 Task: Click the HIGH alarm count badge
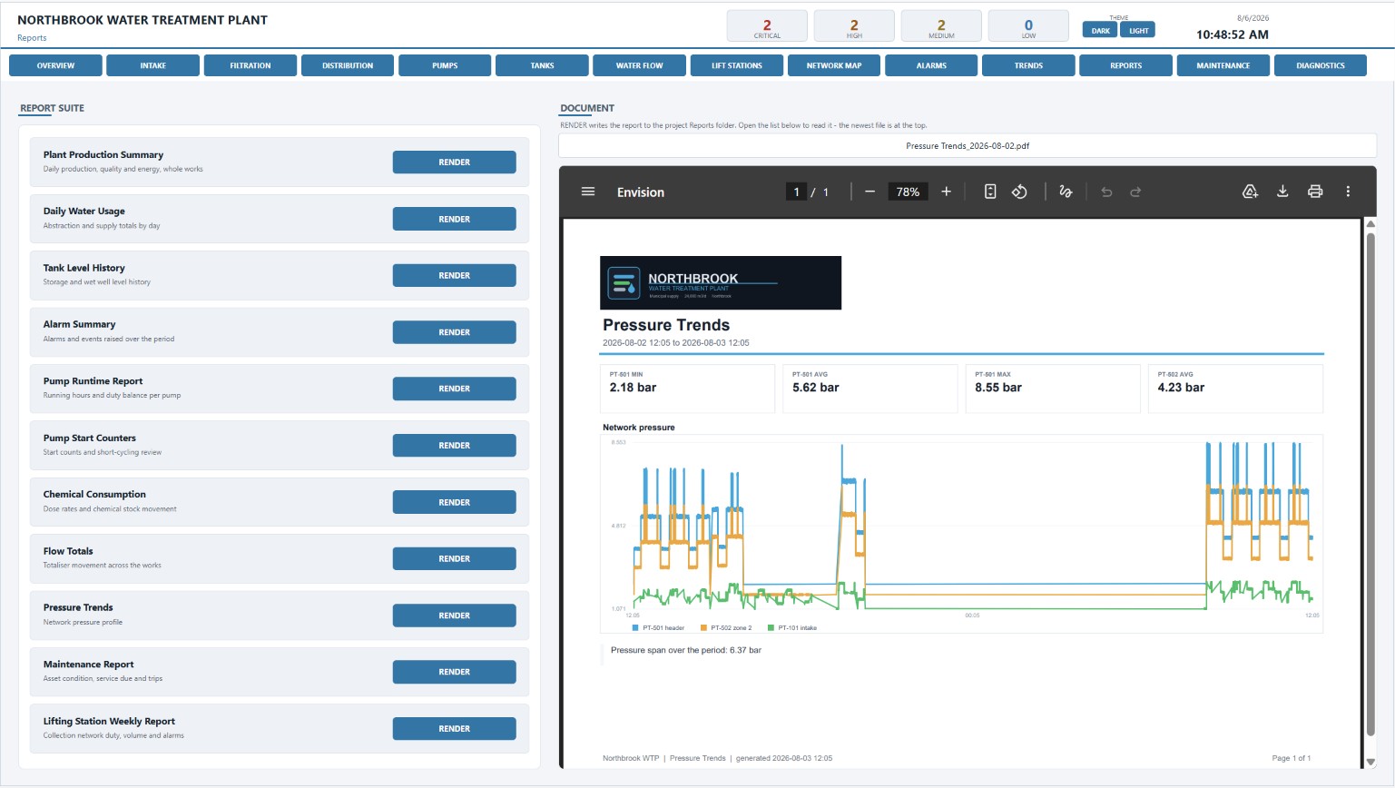[854, 26]
